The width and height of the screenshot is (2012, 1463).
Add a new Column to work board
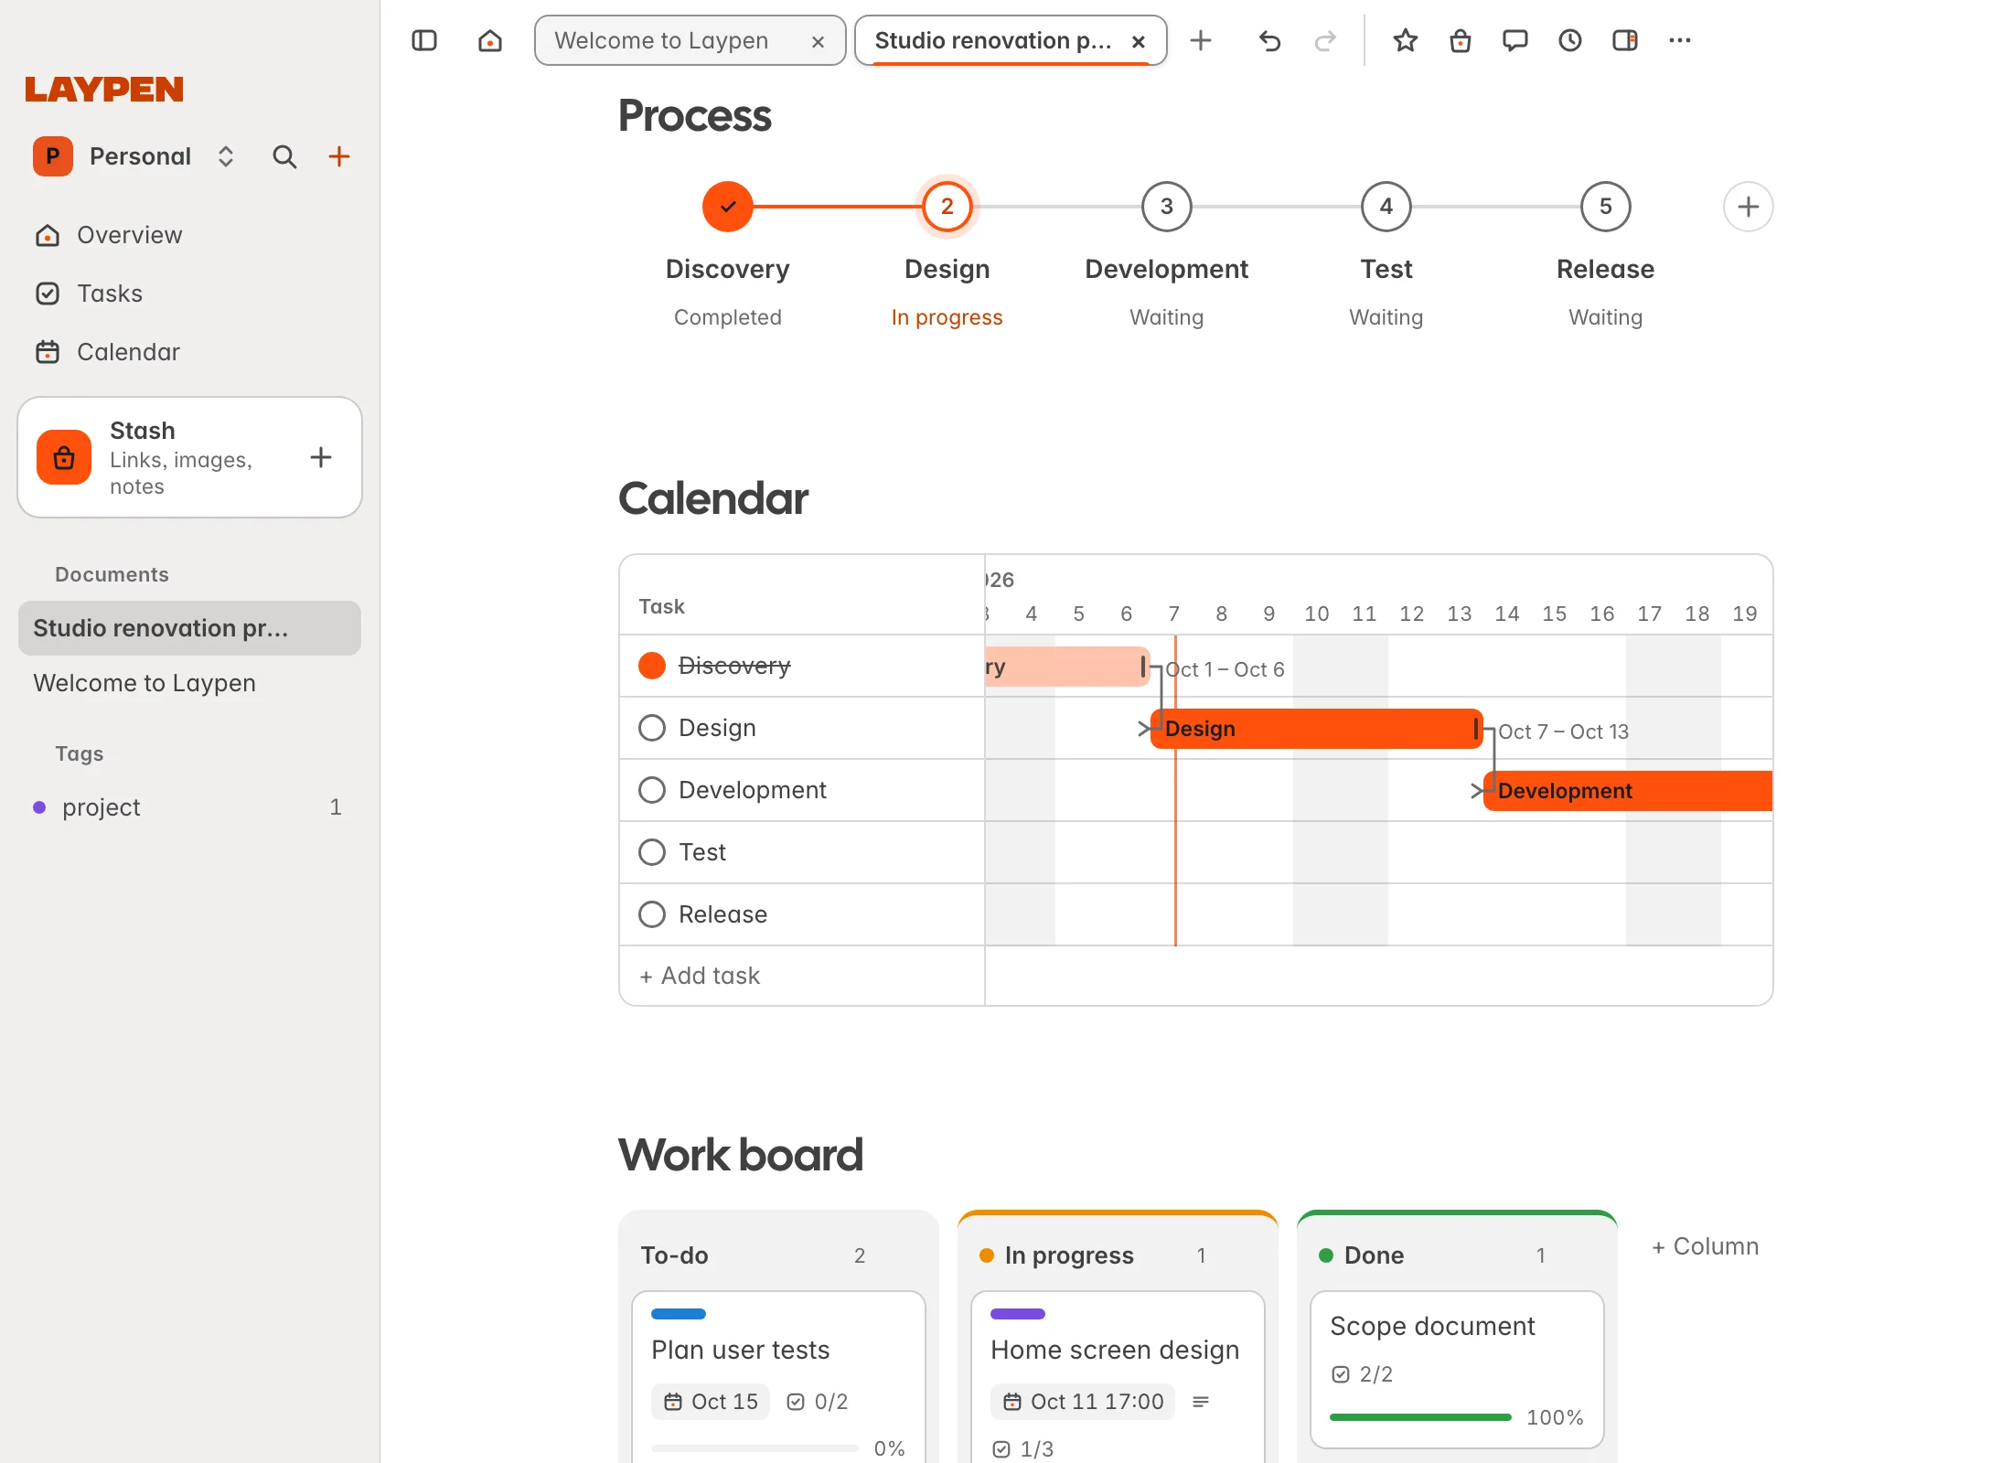(x=1705, y=1246)
